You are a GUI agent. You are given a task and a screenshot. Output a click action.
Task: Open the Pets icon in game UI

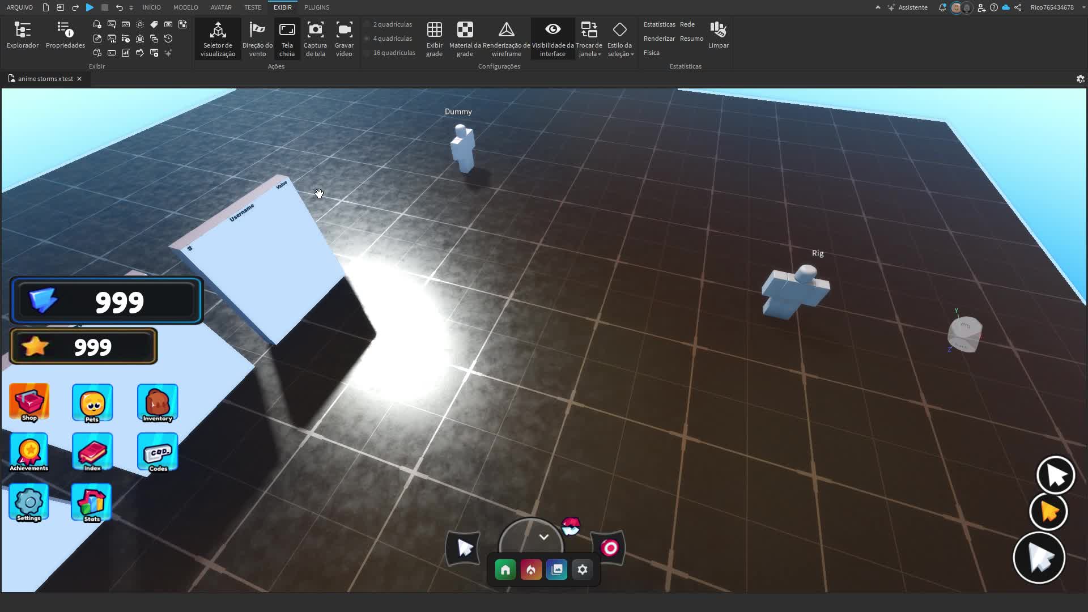click(92, 403)
